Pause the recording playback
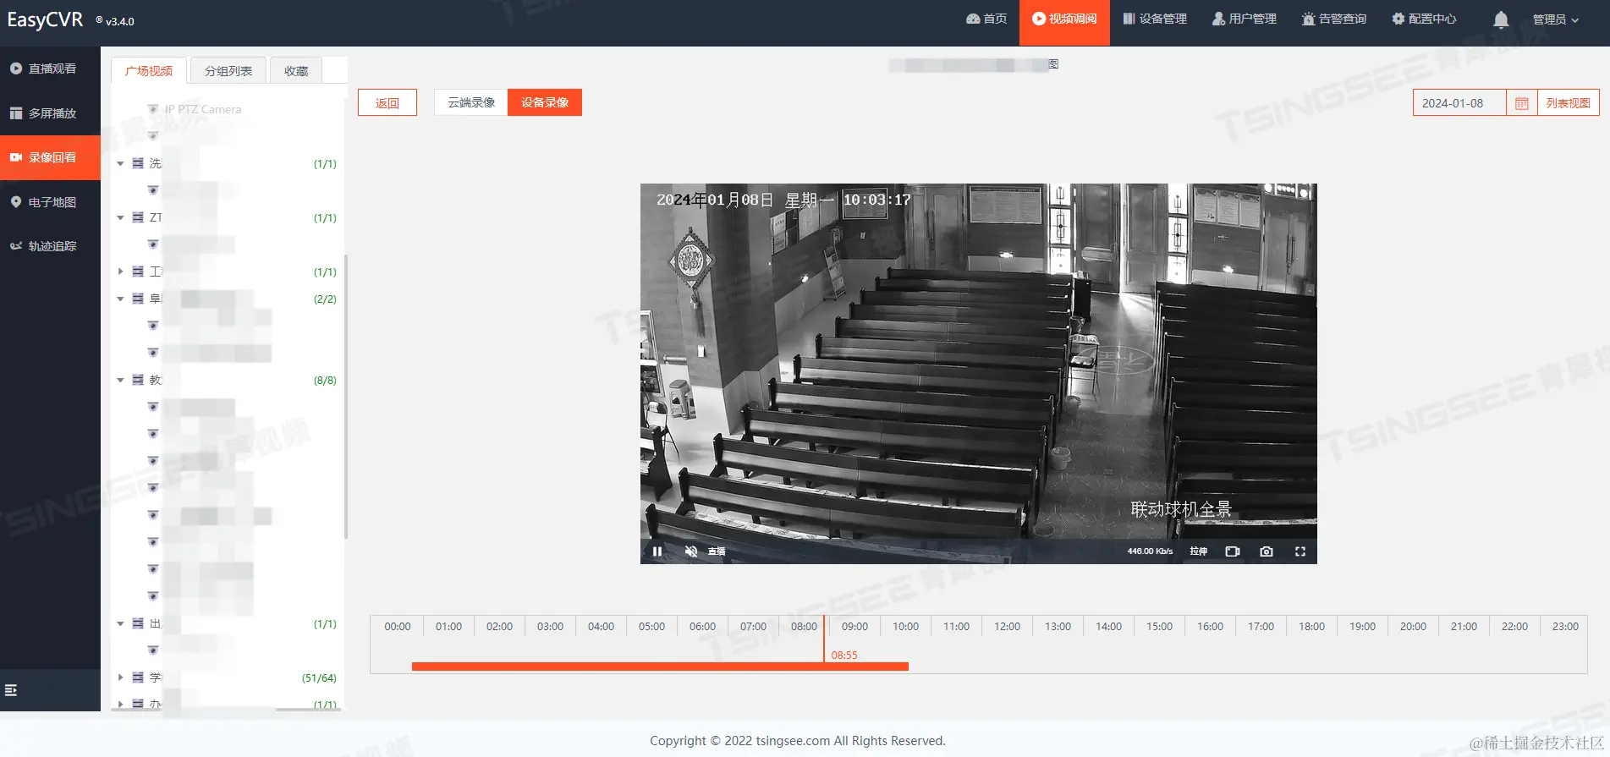The width and height of the screenshot is (1610, 757). [657, 551]
